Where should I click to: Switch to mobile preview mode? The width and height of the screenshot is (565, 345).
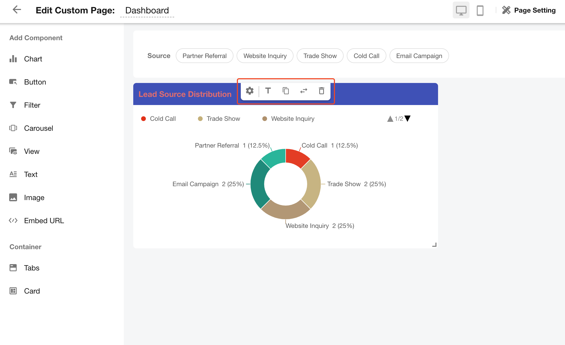coord(480,11)
